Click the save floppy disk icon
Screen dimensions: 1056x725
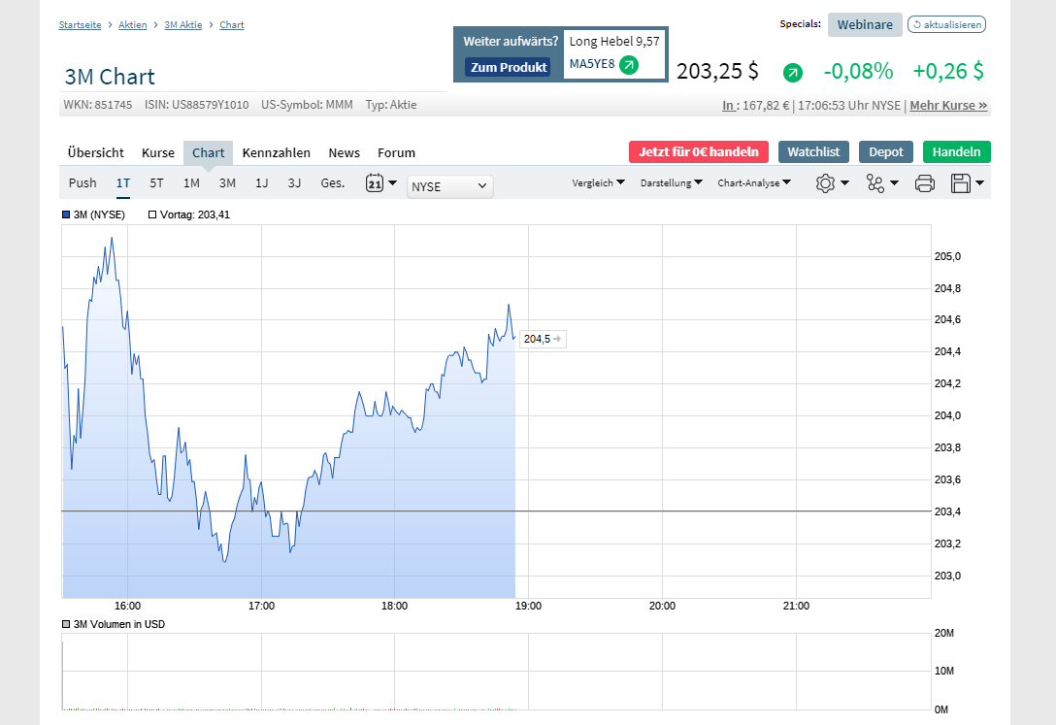(x=961, y=182)
